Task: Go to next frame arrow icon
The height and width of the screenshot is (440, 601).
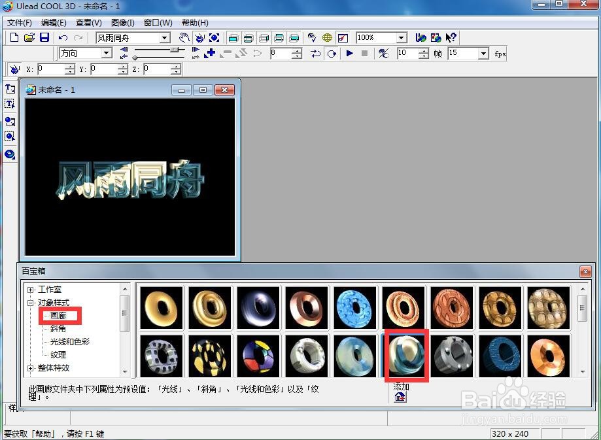Action: (196, 50)
